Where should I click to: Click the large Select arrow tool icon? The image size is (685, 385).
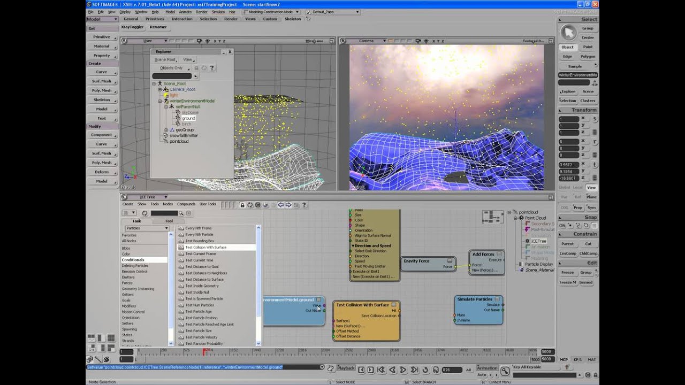point(568,33)
